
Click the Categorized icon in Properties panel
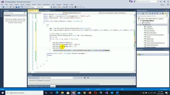tap(138, 55)
